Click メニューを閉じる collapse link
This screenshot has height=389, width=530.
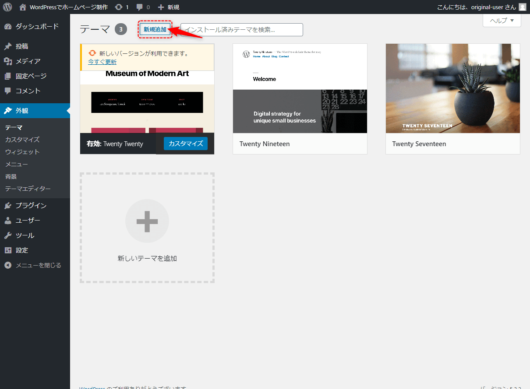click(39, 265)
